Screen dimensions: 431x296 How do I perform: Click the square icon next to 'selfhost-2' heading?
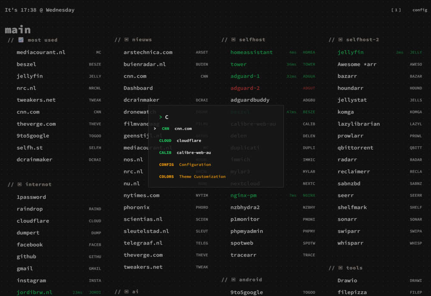340,40
